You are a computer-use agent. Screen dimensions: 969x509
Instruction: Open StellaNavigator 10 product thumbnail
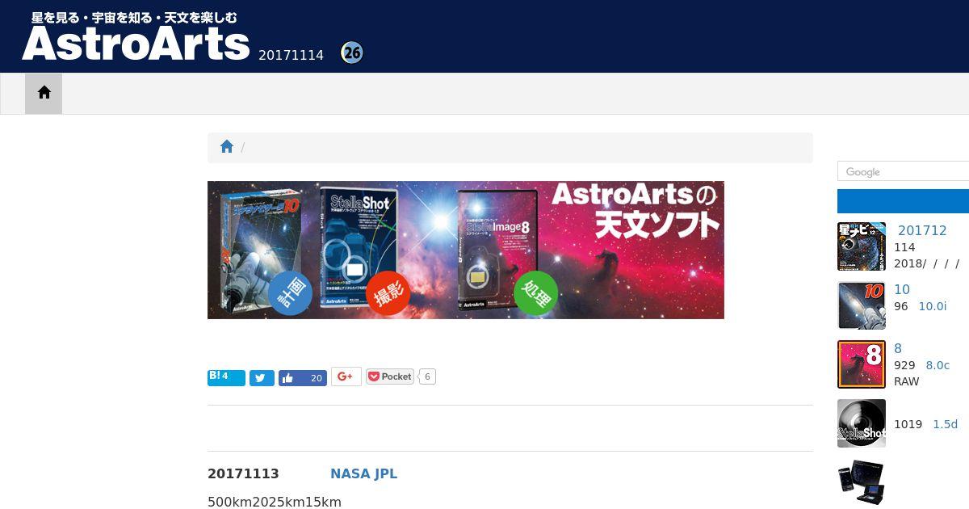[x=862, y=305]
